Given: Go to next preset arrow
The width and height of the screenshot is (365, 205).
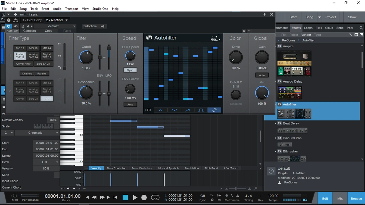Looking at the screenshot, I should click(x=31, y=26).
